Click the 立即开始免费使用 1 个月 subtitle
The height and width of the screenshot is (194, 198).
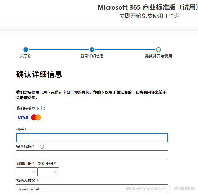point(150,16)
